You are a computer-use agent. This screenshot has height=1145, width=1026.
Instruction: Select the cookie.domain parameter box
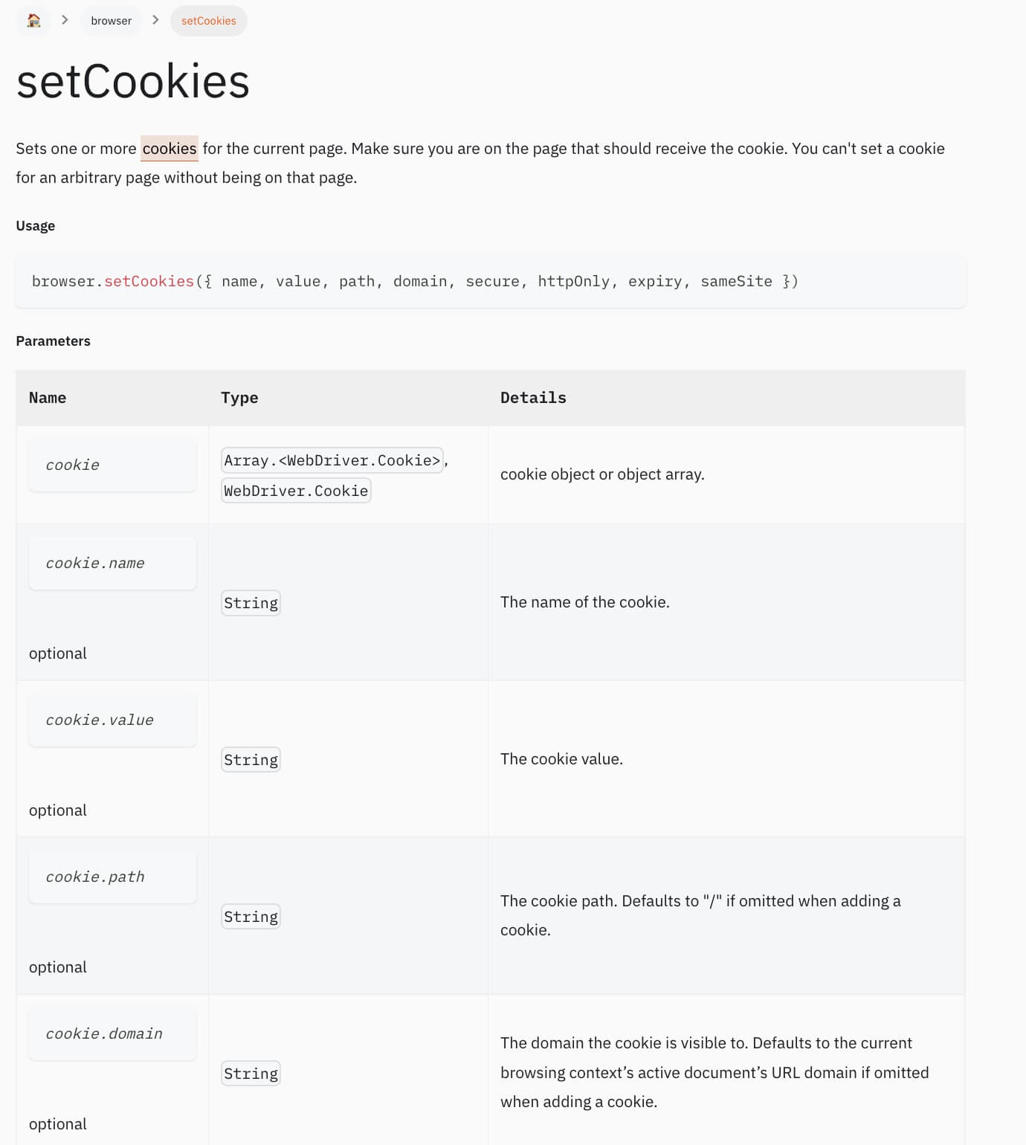(x=112, y=1034)
